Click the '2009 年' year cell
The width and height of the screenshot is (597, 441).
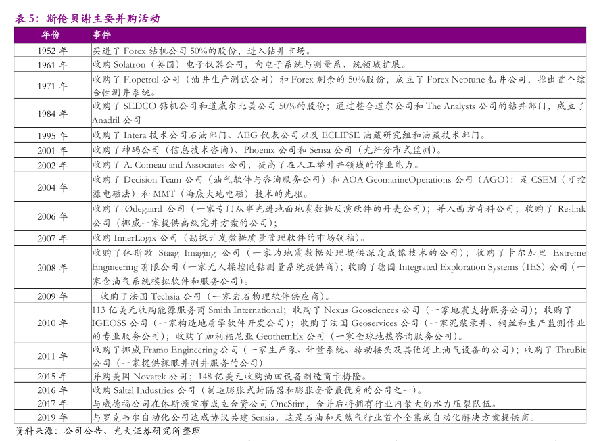53,296
